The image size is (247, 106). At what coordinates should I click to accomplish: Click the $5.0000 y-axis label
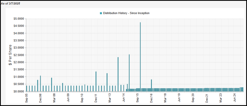[19, 19]
